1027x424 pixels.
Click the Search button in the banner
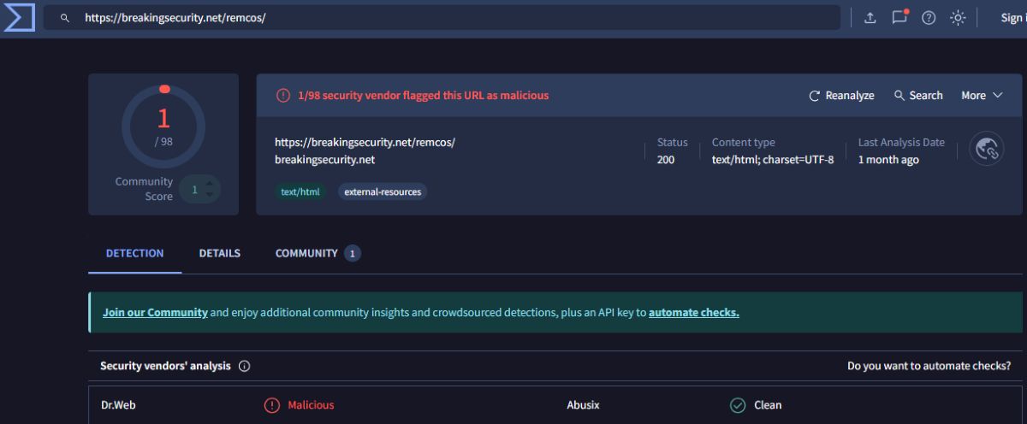coord(918,96)
